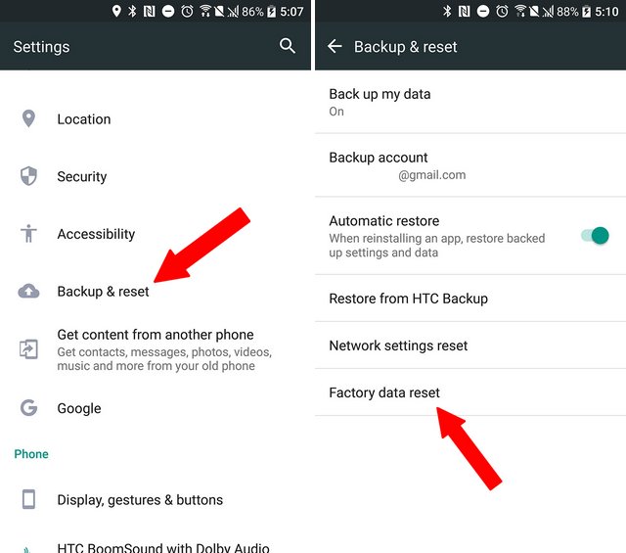The image size is (626, 553).
Task: Select Restore from HTC Backup
Action: (x=470, y=299)
